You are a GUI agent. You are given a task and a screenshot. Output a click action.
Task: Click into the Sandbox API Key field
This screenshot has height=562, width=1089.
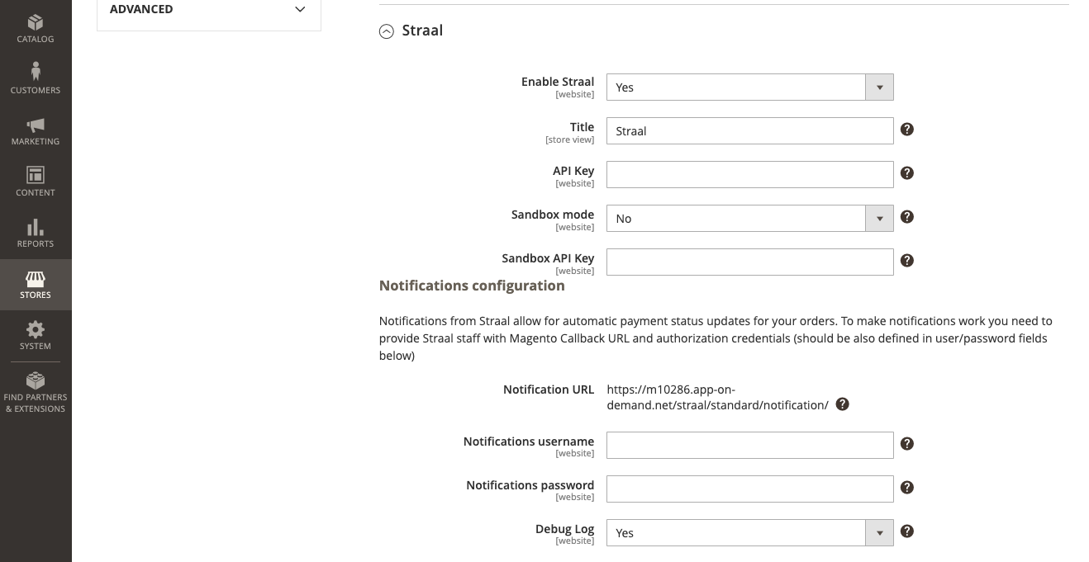749,262
